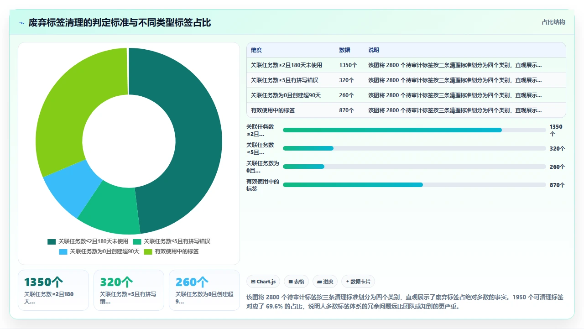Toggle the green legend swatch 关联任务数≤5且有拼写错误
Screen dimensions: 584x329
click(137, 241)
